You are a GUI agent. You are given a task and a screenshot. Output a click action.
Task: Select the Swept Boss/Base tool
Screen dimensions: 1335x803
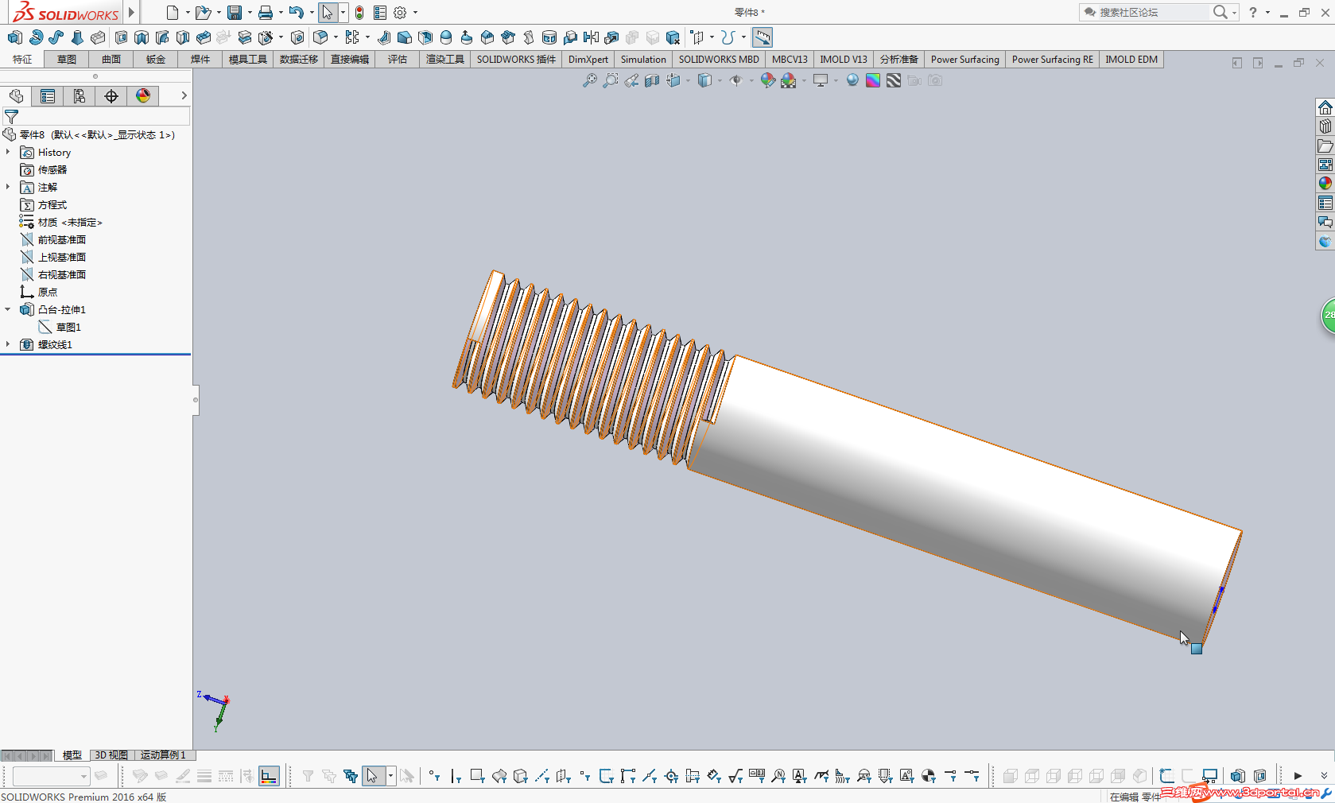coord(56,37)
